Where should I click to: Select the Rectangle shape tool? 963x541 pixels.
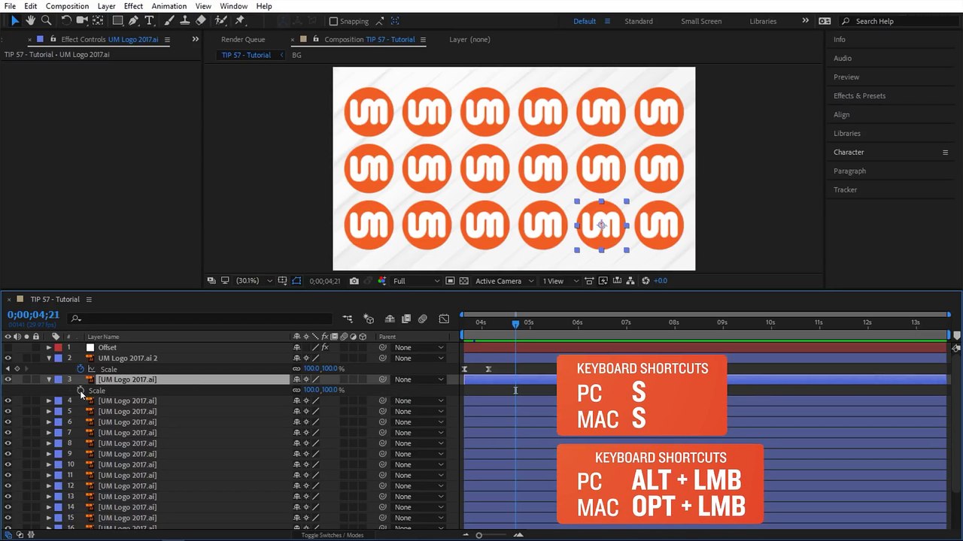(x=118, y=21)
